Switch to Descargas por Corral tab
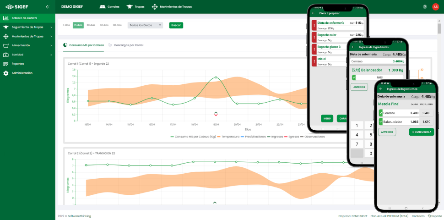Viewport: 444px width, 220px height. (126, 45)
